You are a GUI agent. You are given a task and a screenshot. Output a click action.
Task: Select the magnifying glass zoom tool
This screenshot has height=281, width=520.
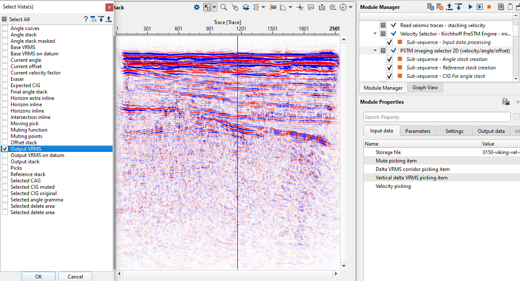(x=223, y=7)
